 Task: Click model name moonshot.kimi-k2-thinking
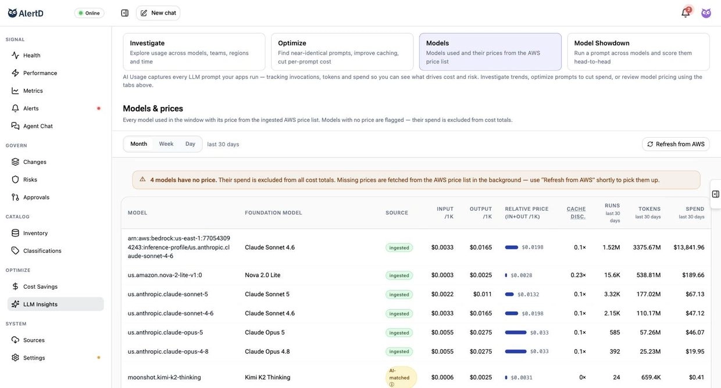(165, 378)
